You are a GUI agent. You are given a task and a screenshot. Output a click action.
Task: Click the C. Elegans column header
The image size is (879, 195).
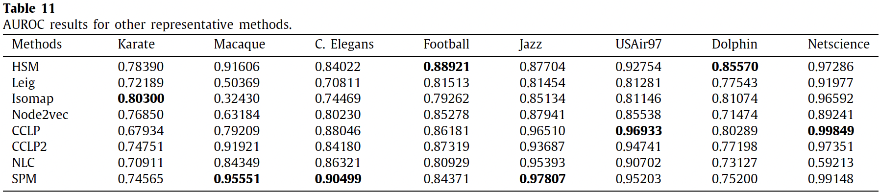pos(344,45)
